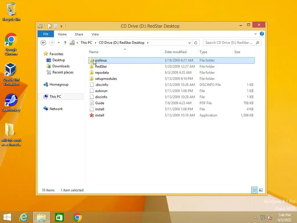This screenshot has height=223, width=297.
Task: Open Downloads in the navigation pane
Action: pyautogui.click(x=58, y=66)
